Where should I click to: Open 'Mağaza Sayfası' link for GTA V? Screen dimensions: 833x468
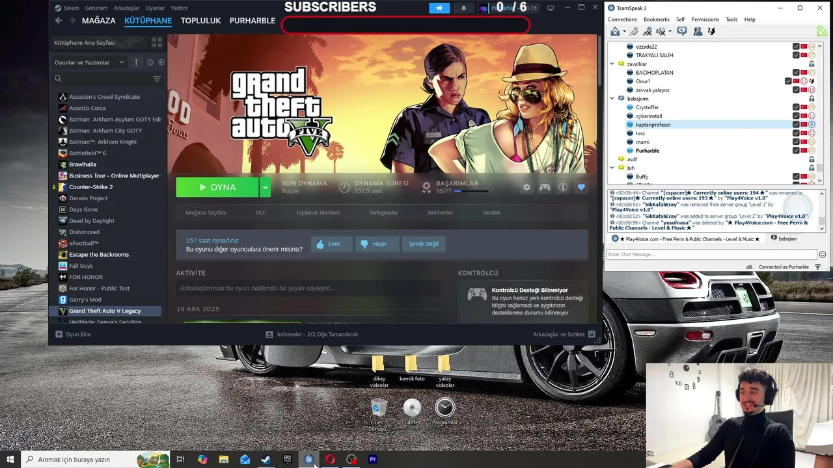tap(206, 213)
